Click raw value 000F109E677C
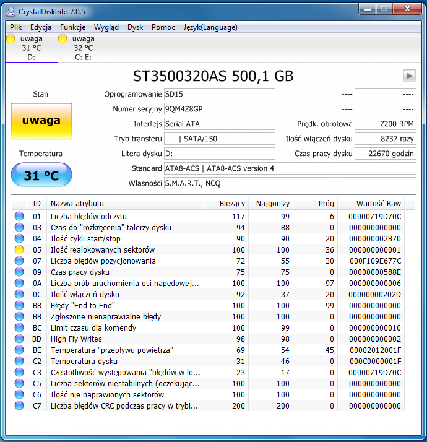 coord(375,261)
